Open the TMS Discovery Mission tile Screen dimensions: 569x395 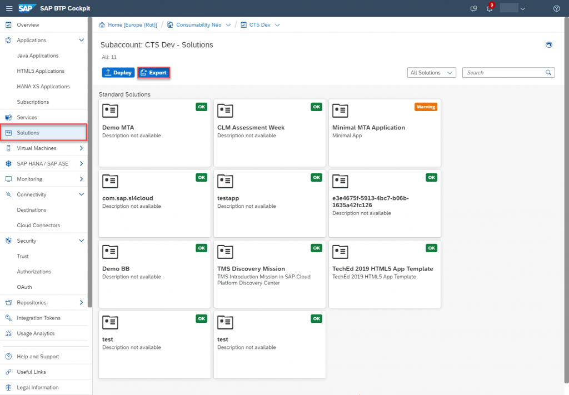(x=269, y=274)
